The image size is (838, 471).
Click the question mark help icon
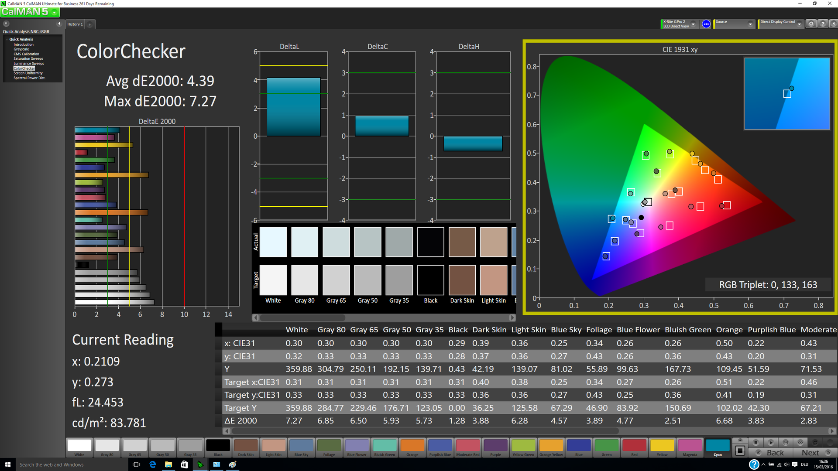click(x=822, y=24)
